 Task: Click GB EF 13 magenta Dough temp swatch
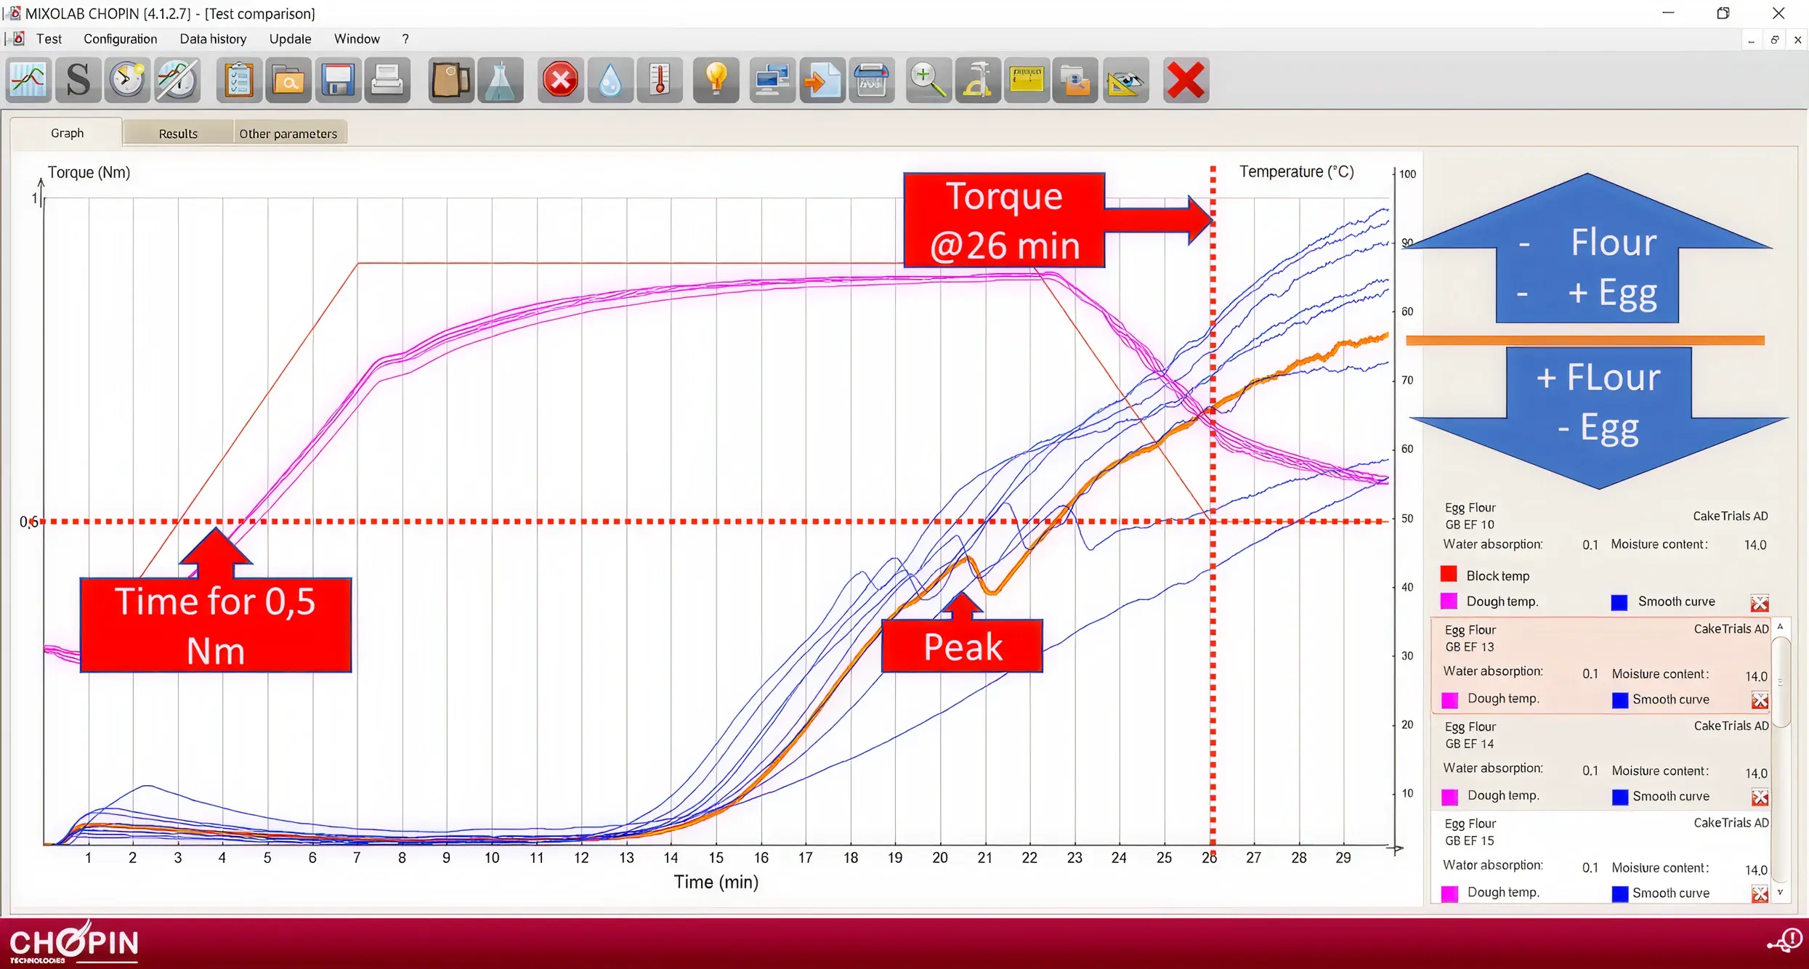[x=1449, y=700]
